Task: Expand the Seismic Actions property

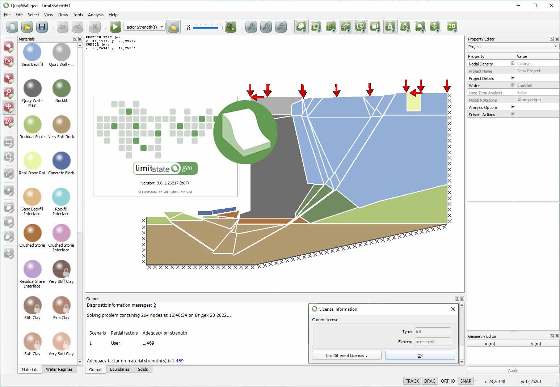Action: tap(513, 114)
